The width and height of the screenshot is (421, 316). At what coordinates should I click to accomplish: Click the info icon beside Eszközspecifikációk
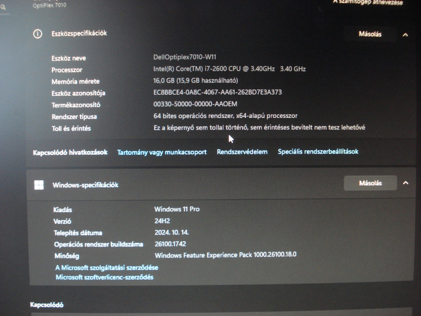point(37,34)
